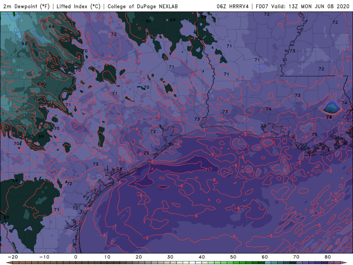Click the "64" dewpoint value on the map
Screen dimensions: 353x265
point(52,26)
